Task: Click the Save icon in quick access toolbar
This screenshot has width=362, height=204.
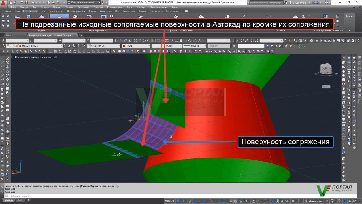Action: pyautogui.click(x=22, y=3)
